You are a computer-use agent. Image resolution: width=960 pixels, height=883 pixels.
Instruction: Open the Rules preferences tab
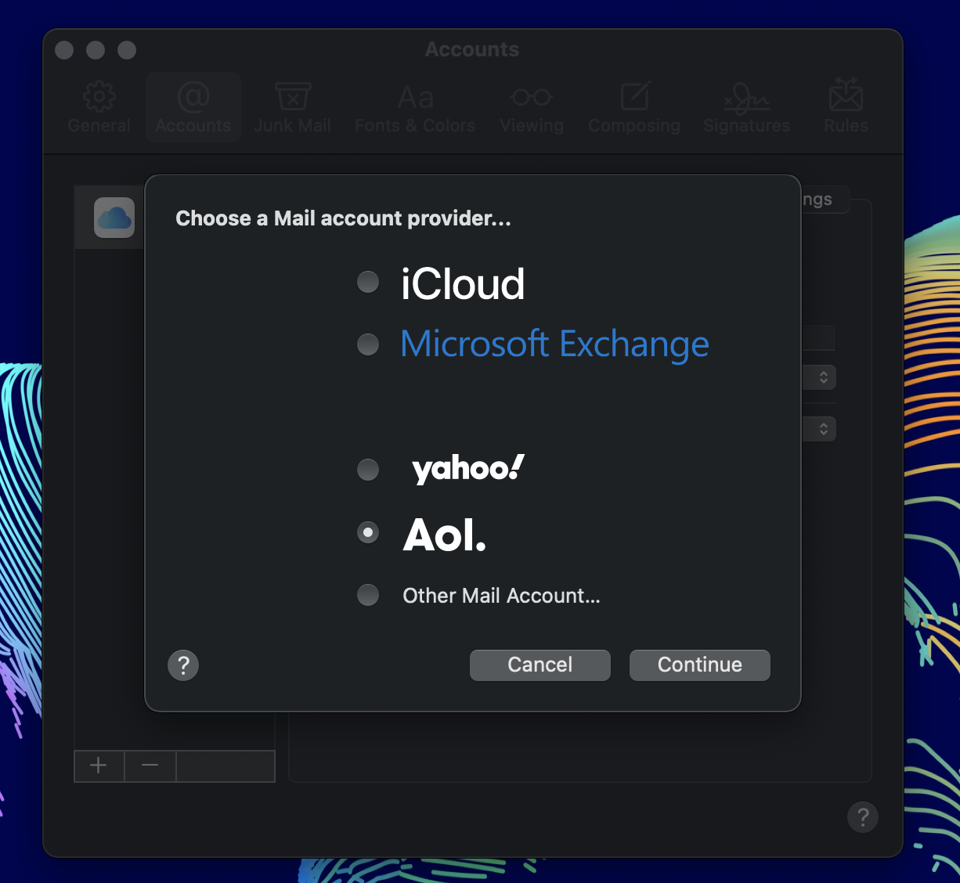coord(846,107)
